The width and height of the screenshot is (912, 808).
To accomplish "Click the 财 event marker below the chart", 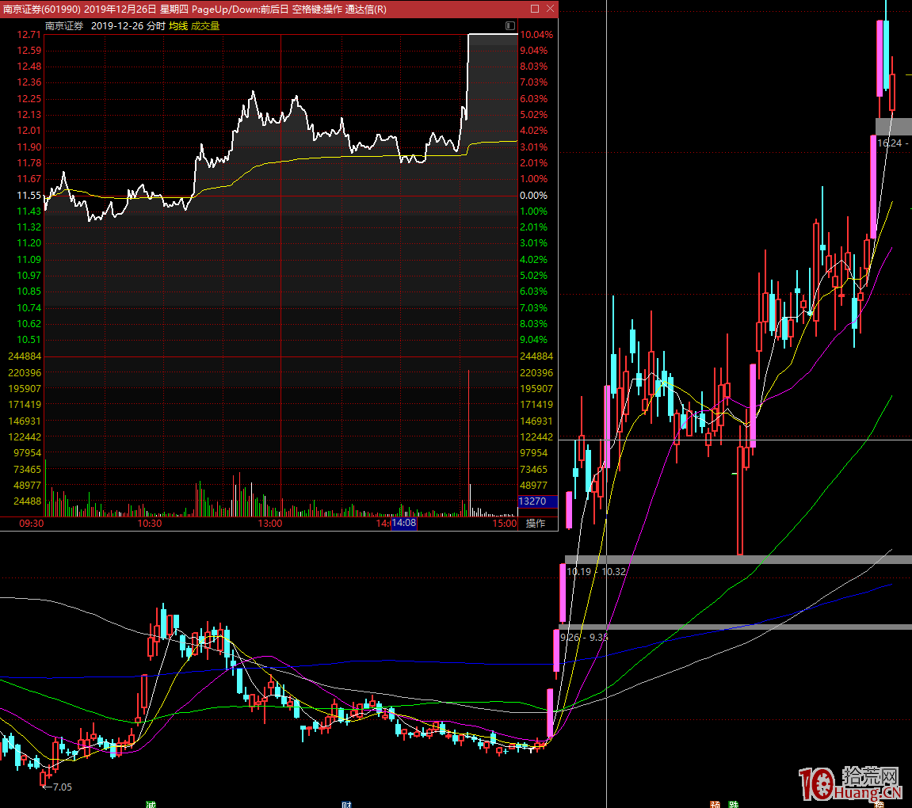I will click(346, 803).
